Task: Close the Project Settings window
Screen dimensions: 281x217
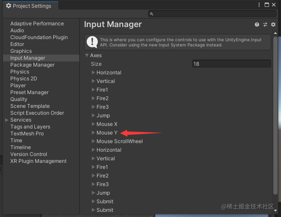Action: point(275,5)
